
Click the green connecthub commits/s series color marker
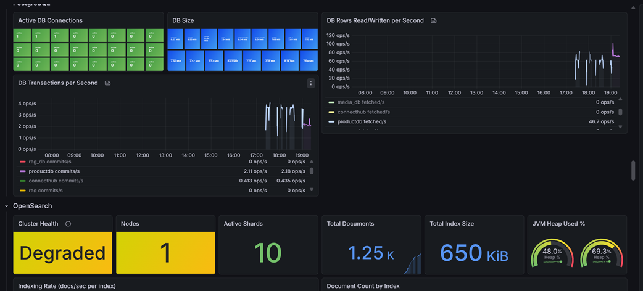point(23,181)
